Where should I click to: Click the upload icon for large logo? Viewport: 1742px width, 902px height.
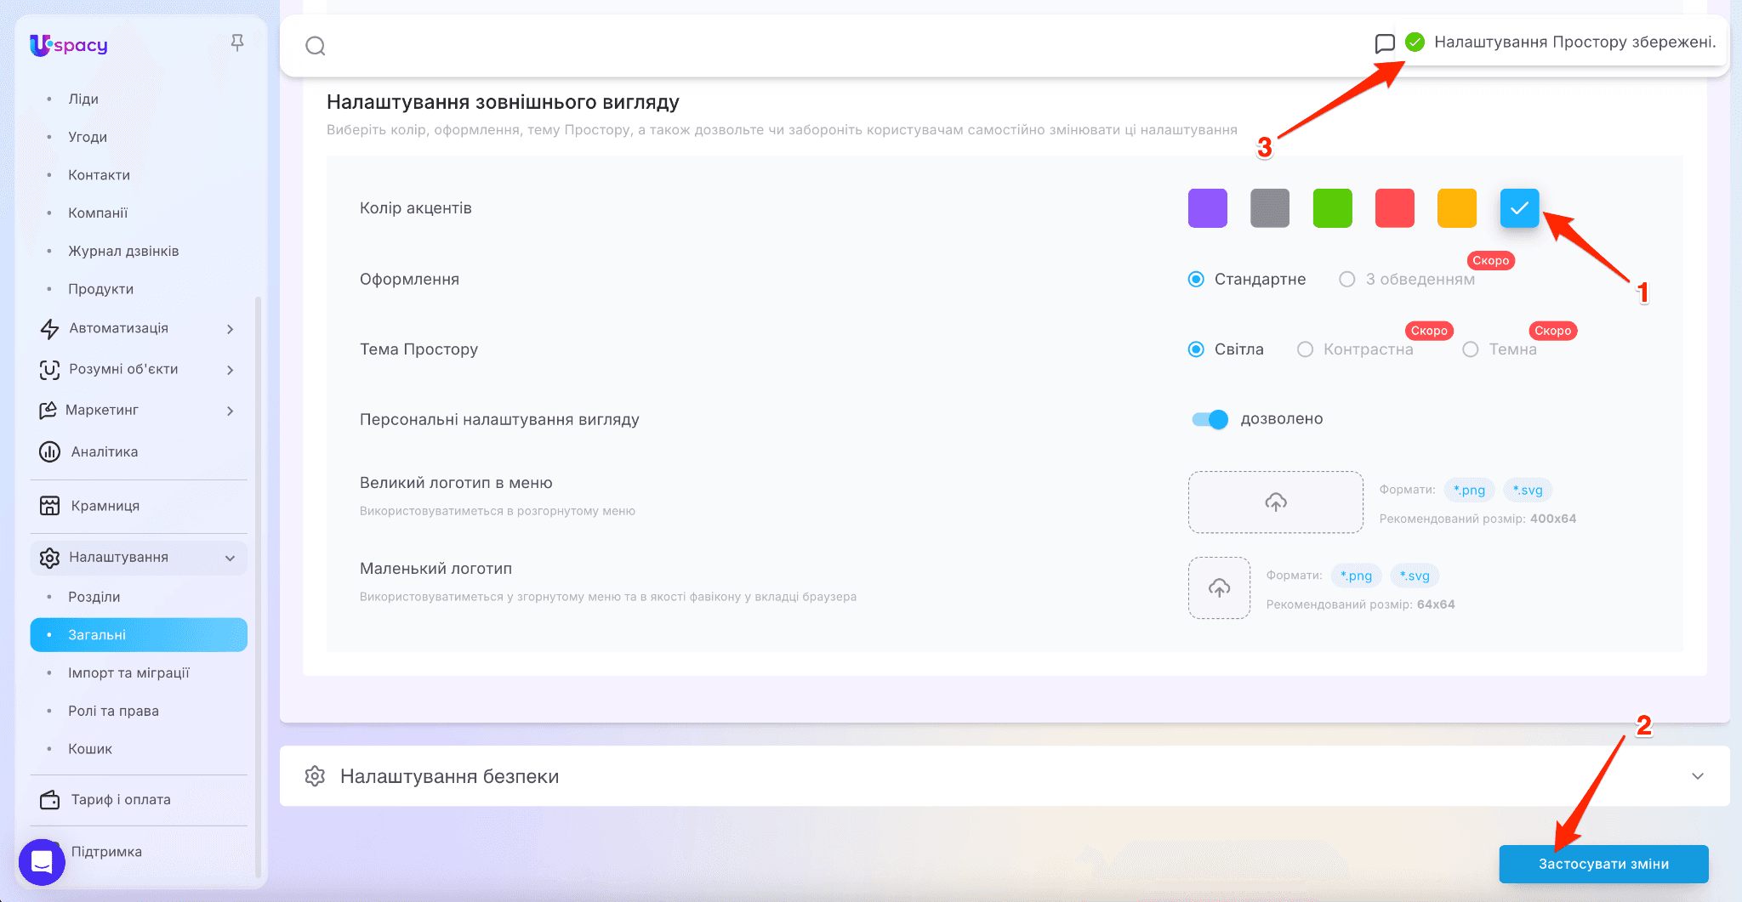coord(1276,502)
